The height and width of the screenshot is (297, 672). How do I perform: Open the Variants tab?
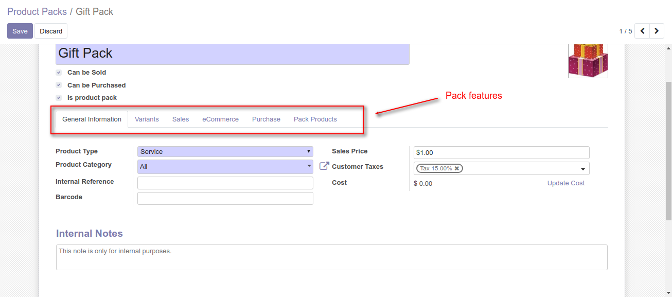click(x=147, y=119)
